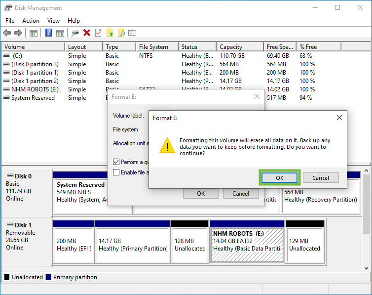The height and width of the screenshot is (295, 372).
Task: Sort by the % Free column header
Action: (x=319, y=47)
